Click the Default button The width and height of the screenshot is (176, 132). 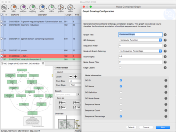point(131,127)
